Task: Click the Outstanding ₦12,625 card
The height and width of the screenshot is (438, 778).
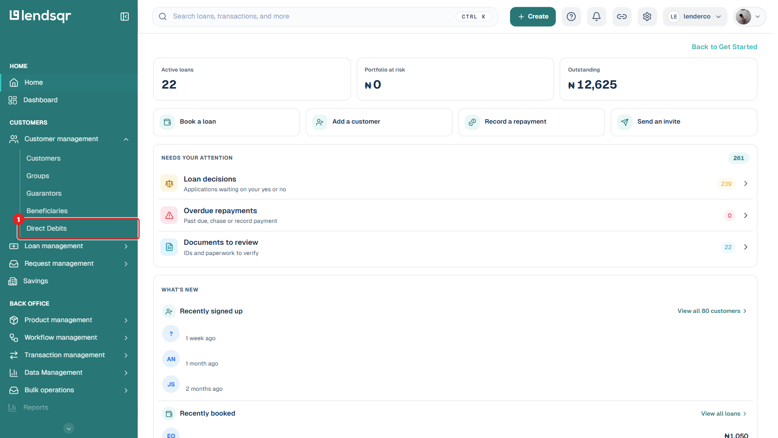Action: click(658, 79)
